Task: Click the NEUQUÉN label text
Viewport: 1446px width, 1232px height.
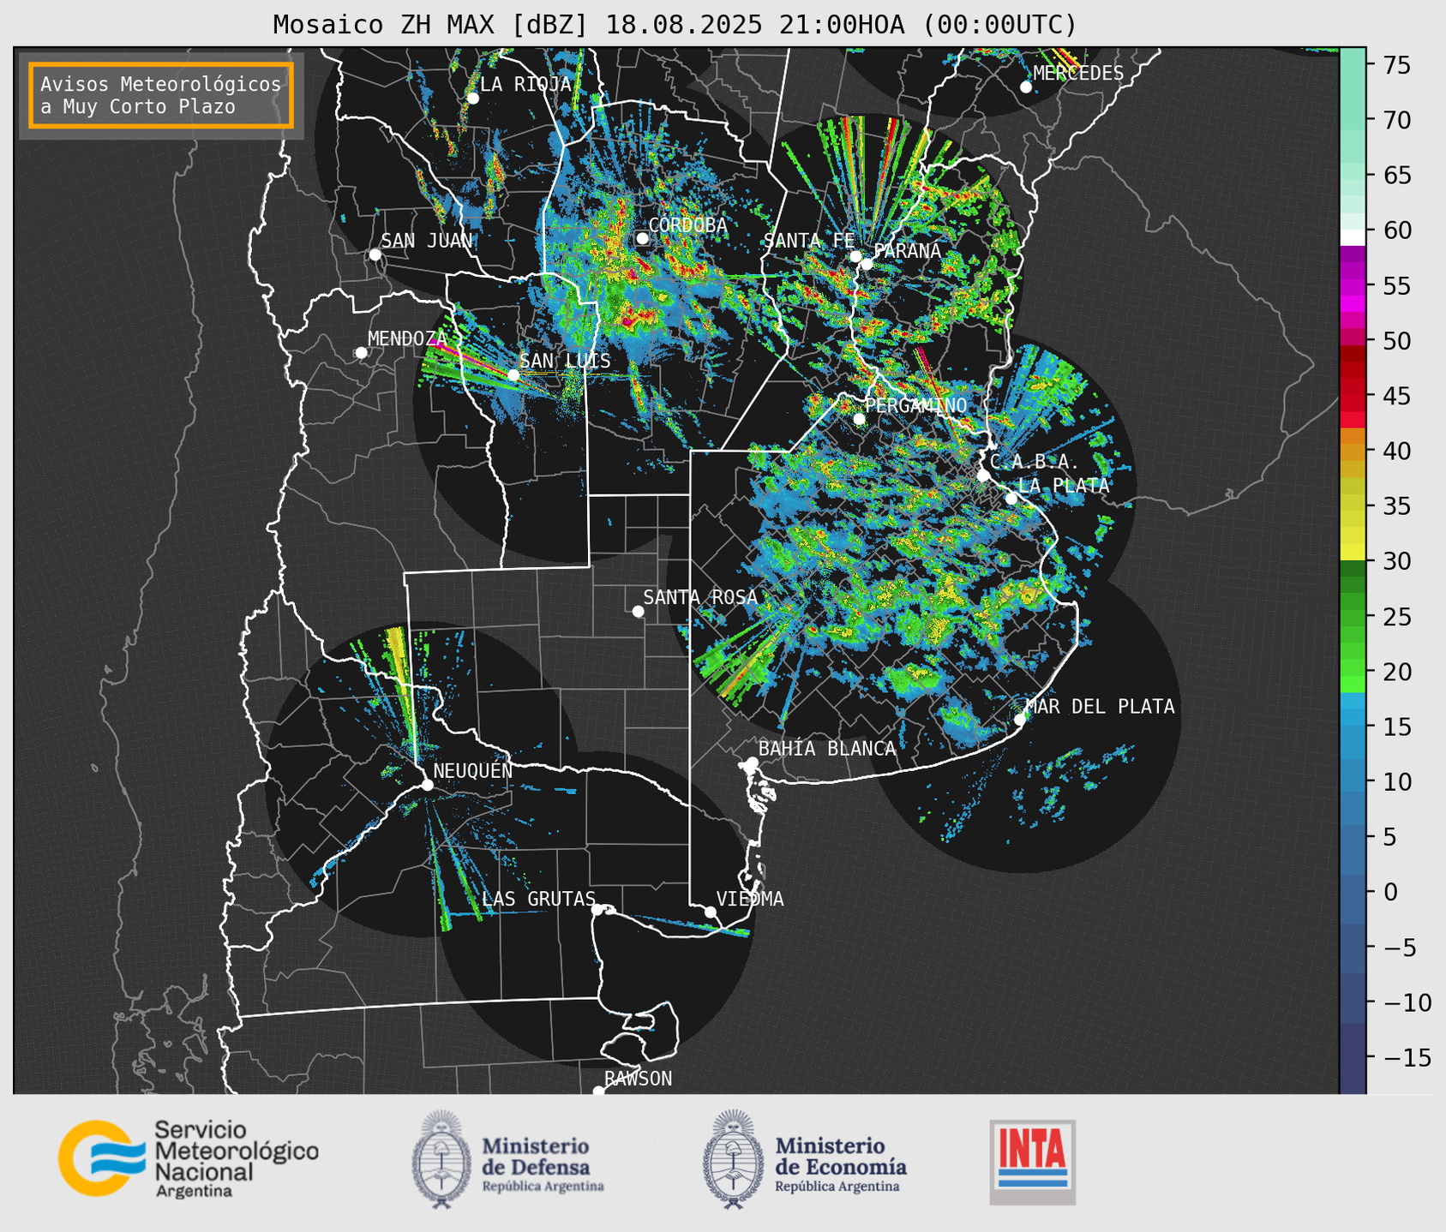Action: (x=473, y=770)
